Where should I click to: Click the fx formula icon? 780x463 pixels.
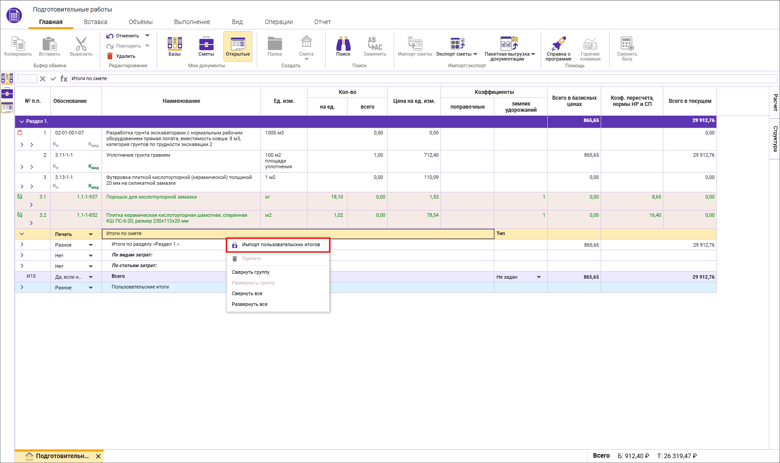pos(64,79)
